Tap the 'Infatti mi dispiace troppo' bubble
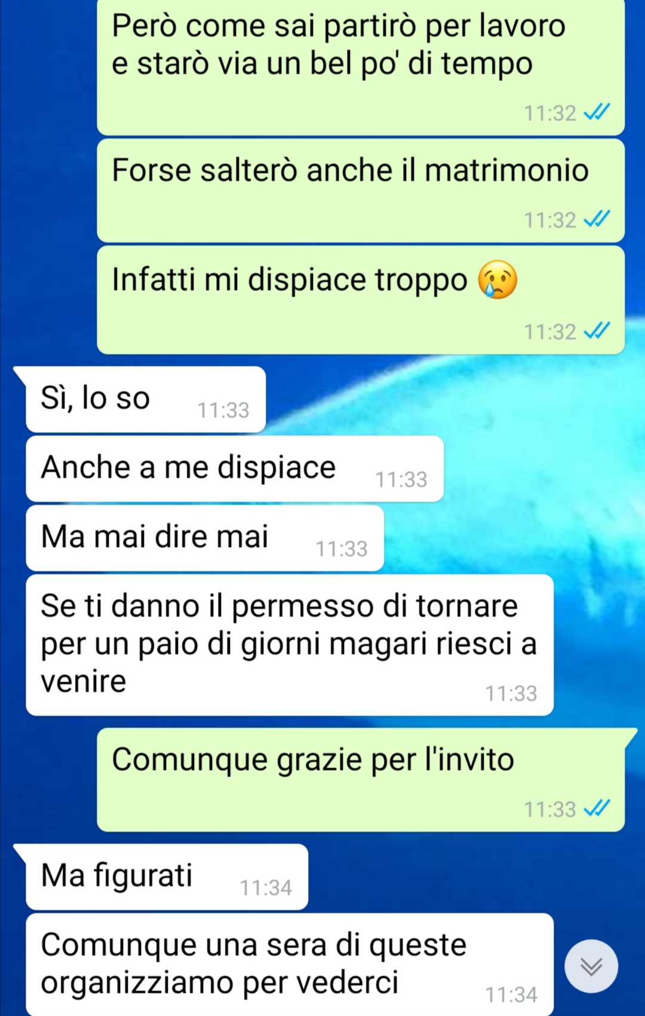This screenshot has height=1016, width=645. click(361, 300)
